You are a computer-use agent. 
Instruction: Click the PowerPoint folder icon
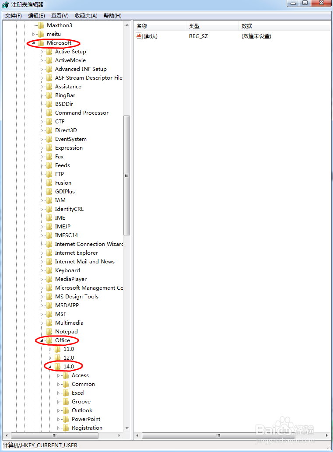tap(66, 419)
